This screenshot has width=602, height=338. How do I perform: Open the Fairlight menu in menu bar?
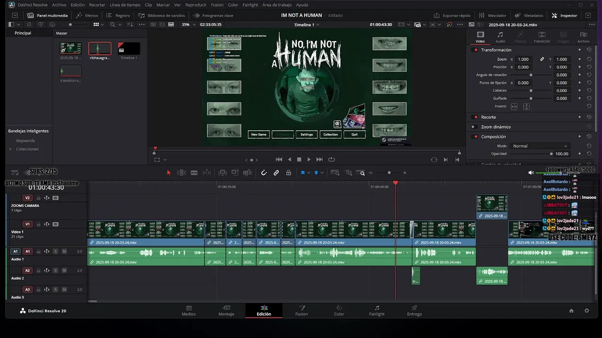tap(250, 5)
